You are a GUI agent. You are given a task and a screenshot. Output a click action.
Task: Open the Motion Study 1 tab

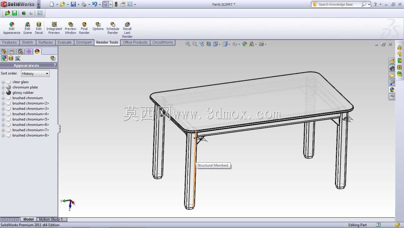(51, 219)
